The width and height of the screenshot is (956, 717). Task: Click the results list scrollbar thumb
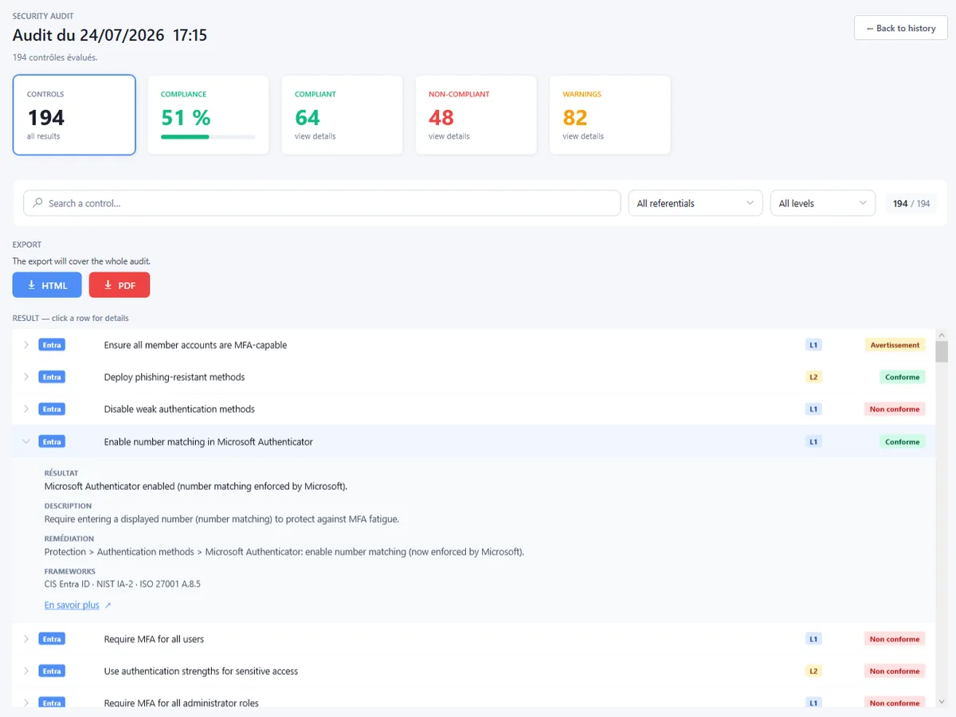(942, 352)
